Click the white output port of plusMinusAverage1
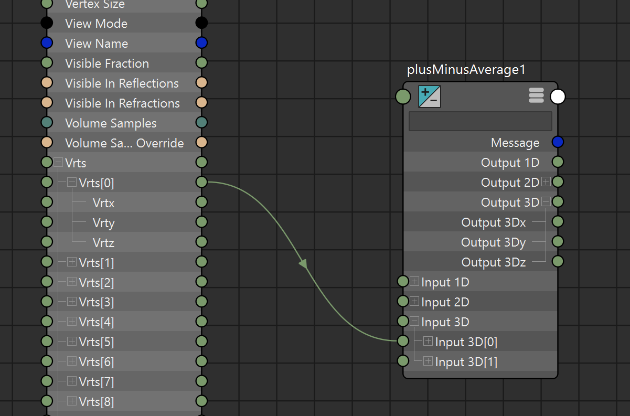The width and height of the screenshot is (630, 416). coord(558,97)
